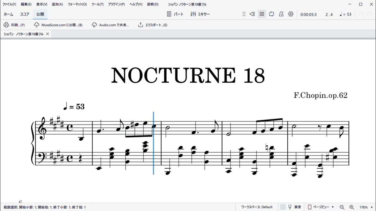Open the ページビュー view mode dropdown

[321, 207]
